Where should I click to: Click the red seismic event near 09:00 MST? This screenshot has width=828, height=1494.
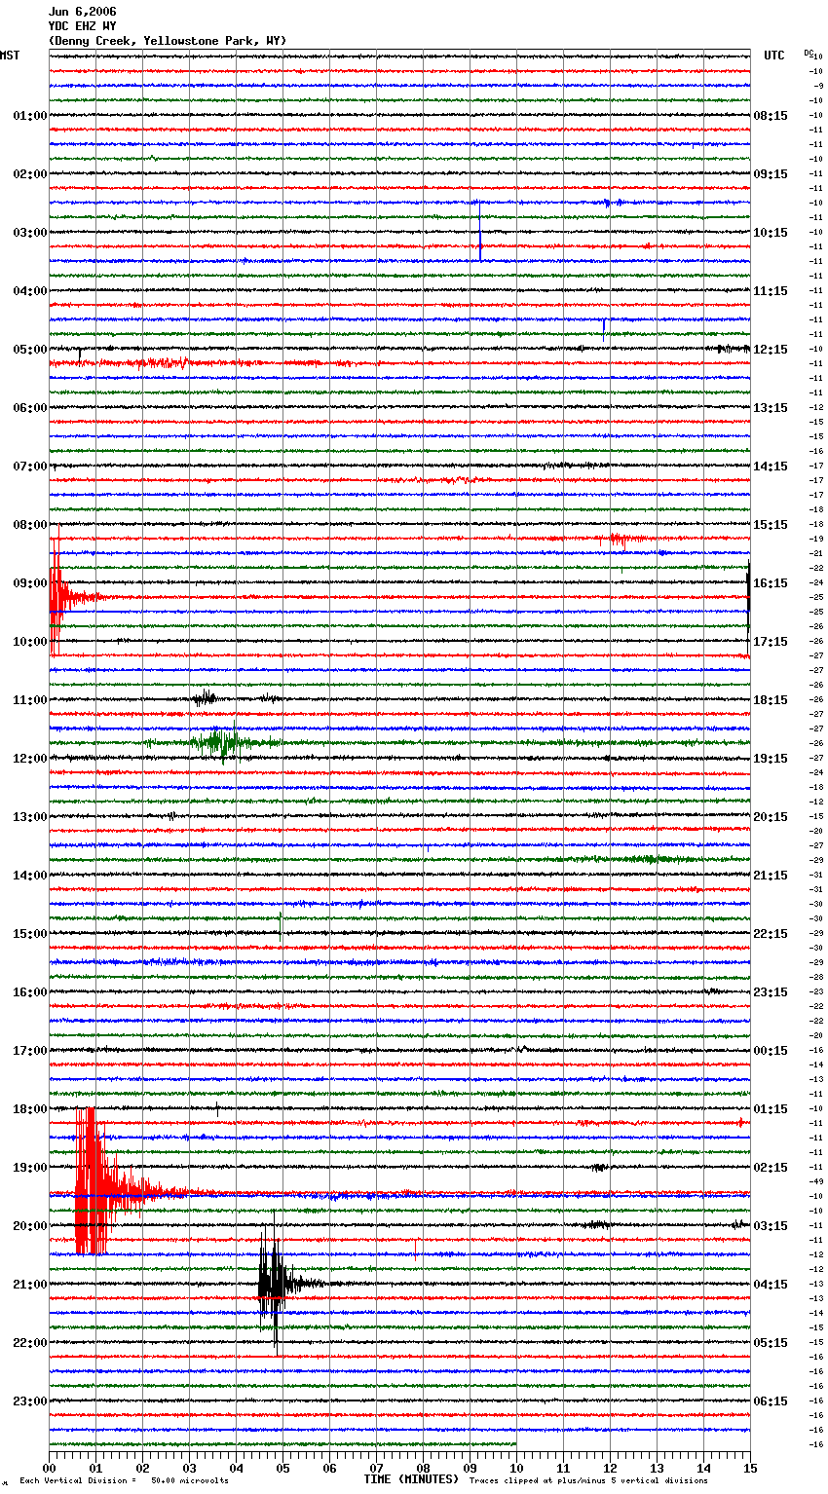pos(60,594)
